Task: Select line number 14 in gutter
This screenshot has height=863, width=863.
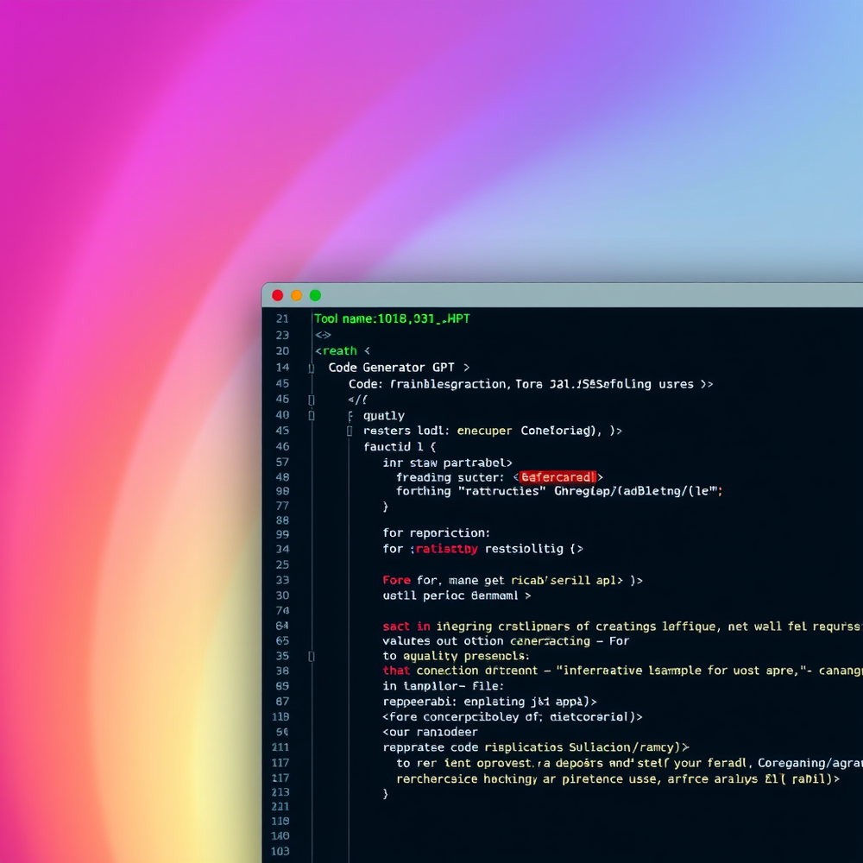Action: point(282,368)
